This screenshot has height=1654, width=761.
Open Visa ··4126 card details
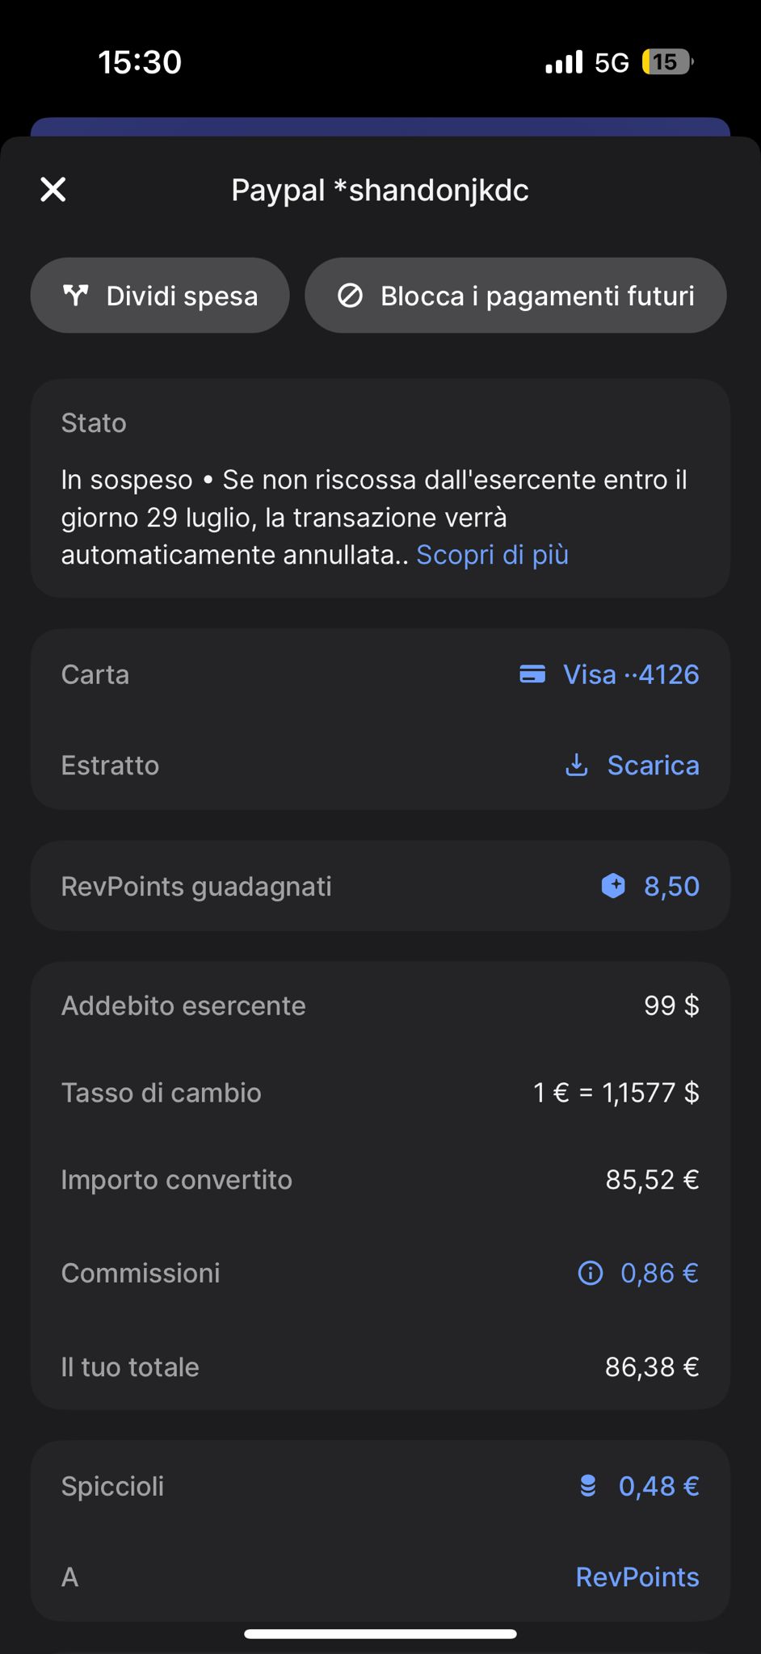click(x=630, y=674)
